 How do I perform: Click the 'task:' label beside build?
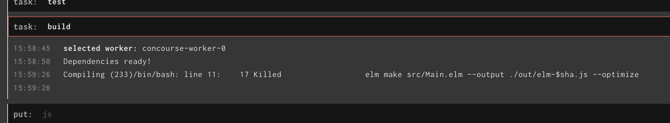(25, 27)
